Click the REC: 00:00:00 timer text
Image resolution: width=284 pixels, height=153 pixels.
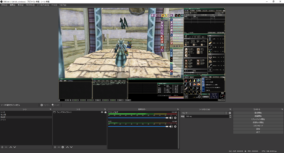point(253,151)
